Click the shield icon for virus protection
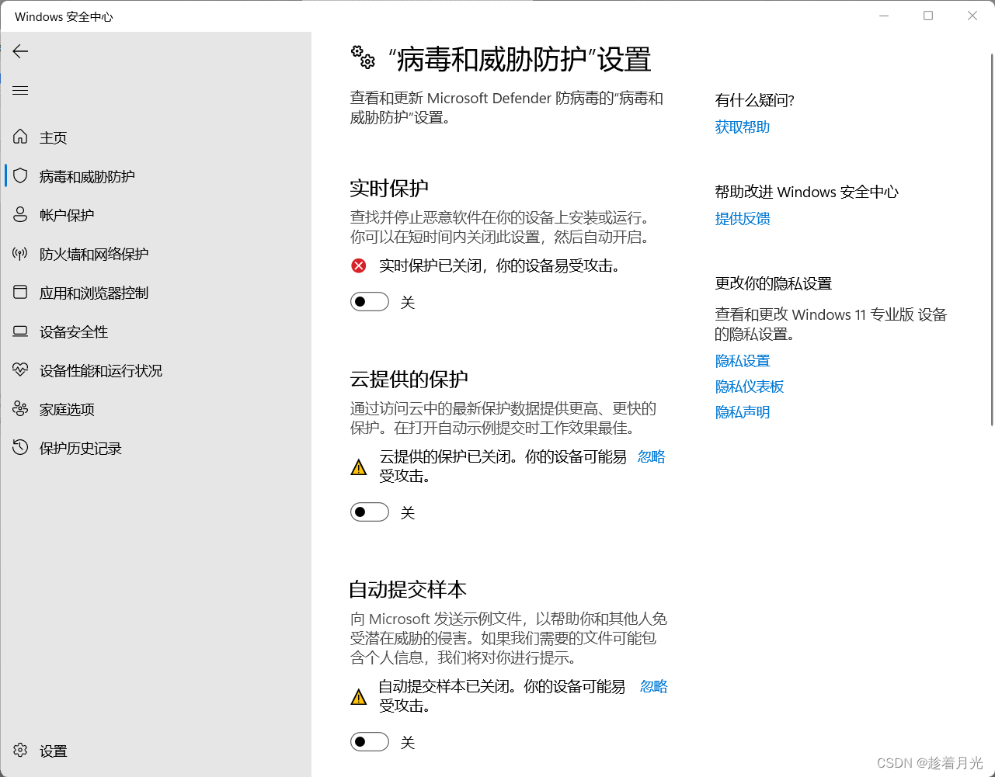Image resolution: width=995 pixels, height=777 pixels. click(21, 176)
